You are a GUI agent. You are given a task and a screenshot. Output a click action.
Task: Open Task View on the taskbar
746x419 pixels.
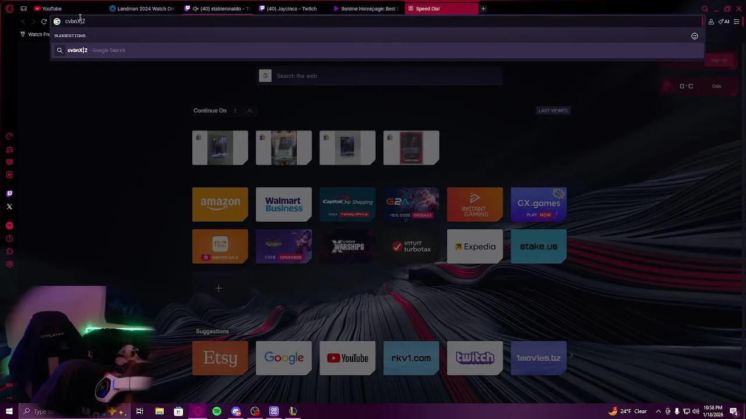tap(140, 411)
